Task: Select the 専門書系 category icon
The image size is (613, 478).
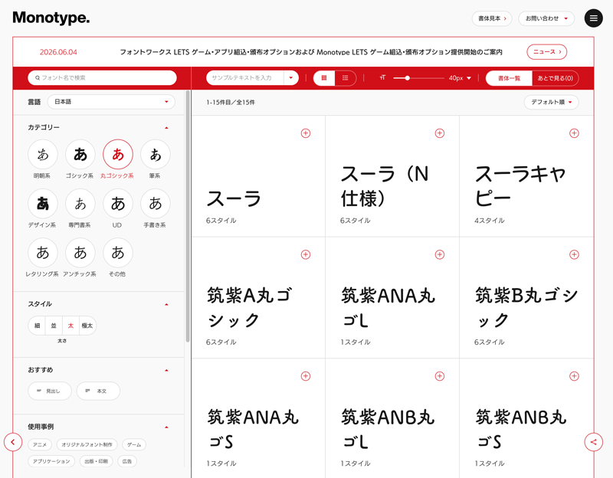Action: pos(80,204)
